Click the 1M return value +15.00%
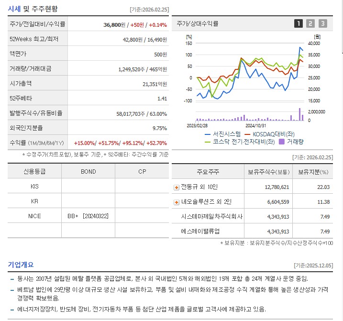The height and width of the screenshot is (321, 343). point(85,143)
